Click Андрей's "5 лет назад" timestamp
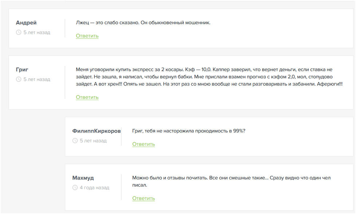The image size is (356, 214). point(37,32)
